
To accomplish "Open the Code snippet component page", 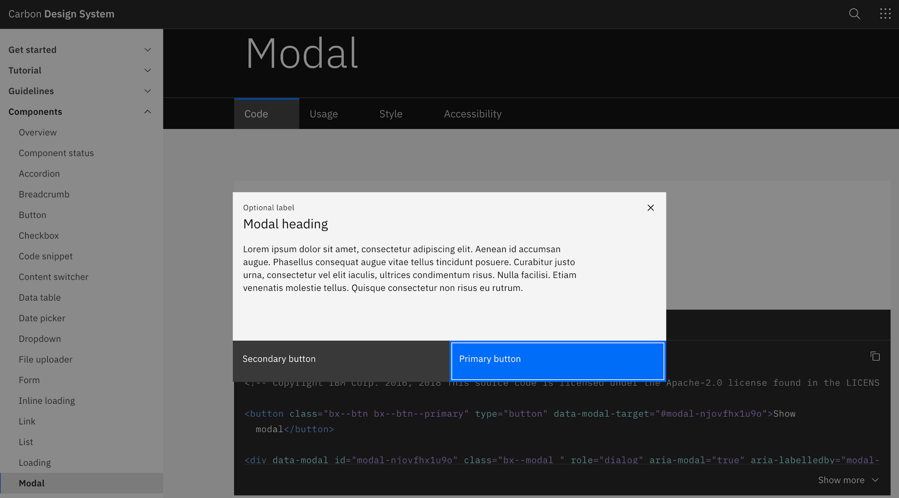I will (45, 256).
